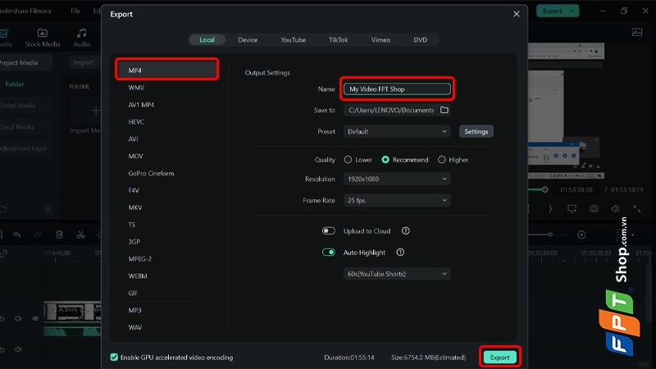The height and width of the screenshot is (369, 656).
Task: Uncheck Enable GPU accelerated video encoding
Action: point(114,358)
